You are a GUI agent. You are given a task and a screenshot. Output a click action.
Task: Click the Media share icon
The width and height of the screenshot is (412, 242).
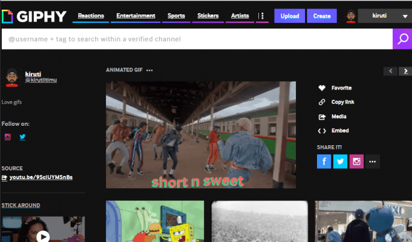click(x=322, y=117)
